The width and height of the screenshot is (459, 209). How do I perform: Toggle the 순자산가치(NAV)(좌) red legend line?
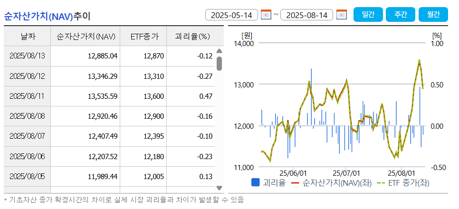(x=296, y=183)
